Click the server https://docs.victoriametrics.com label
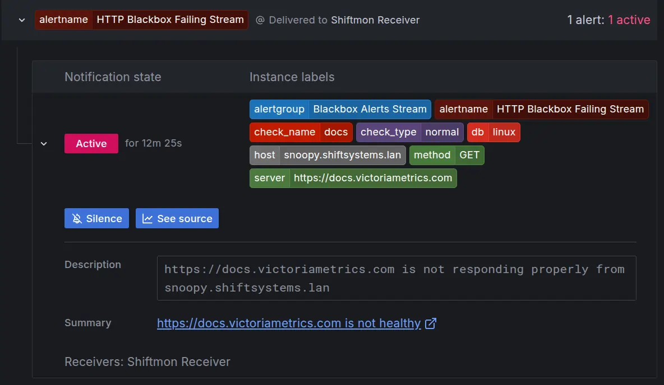This screenshot has height=385, width=664. pos(353,178)
